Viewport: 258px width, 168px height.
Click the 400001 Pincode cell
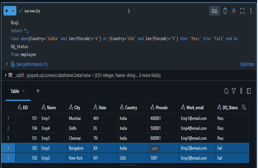click(163, 118)
